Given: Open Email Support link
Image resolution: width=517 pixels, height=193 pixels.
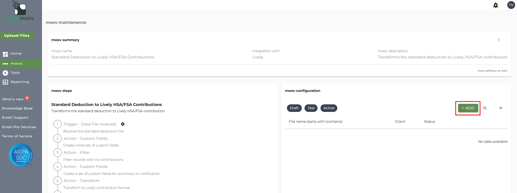Looking at the screenshot, I should pos(15,118).
